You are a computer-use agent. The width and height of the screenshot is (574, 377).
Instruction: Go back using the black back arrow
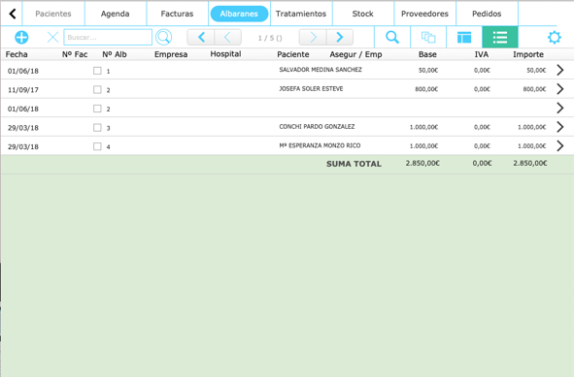(13, 14)
